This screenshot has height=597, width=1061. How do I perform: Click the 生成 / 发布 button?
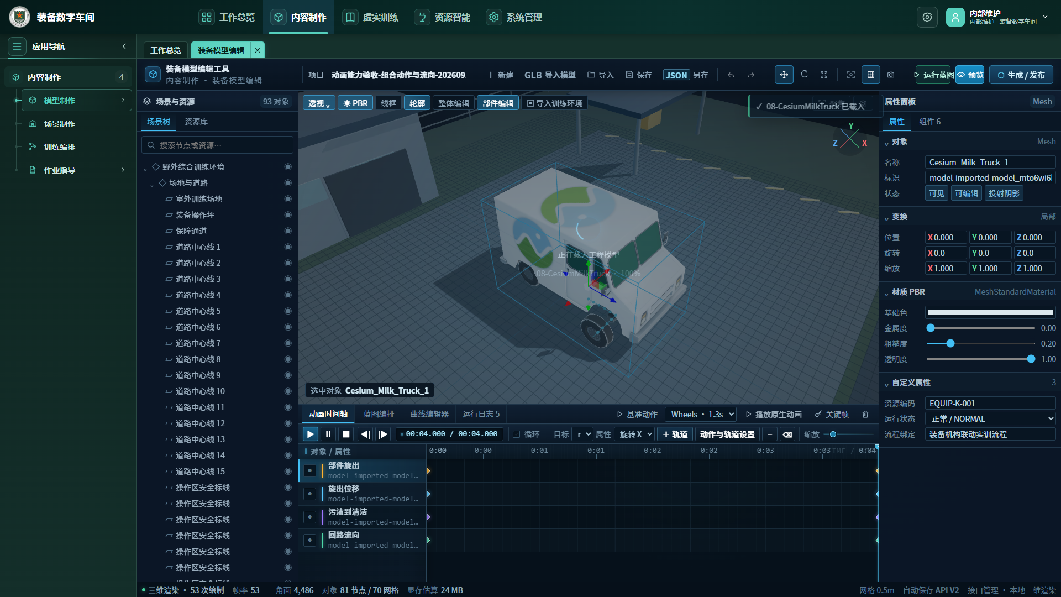coord(1021,75)
